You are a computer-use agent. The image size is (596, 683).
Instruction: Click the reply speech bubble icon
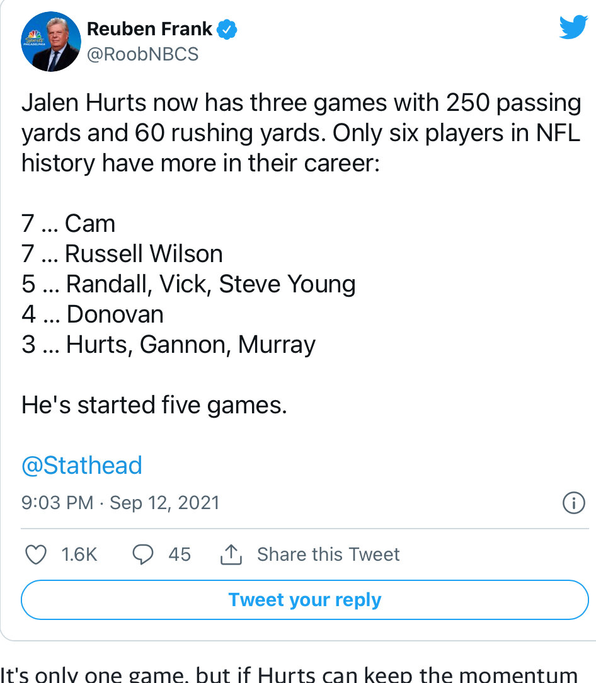(144, 554)
